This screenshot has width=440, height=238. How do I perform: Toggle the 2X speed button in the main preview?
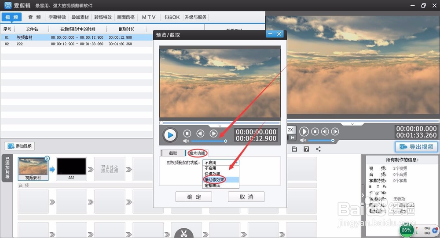[x=290, y=130]
